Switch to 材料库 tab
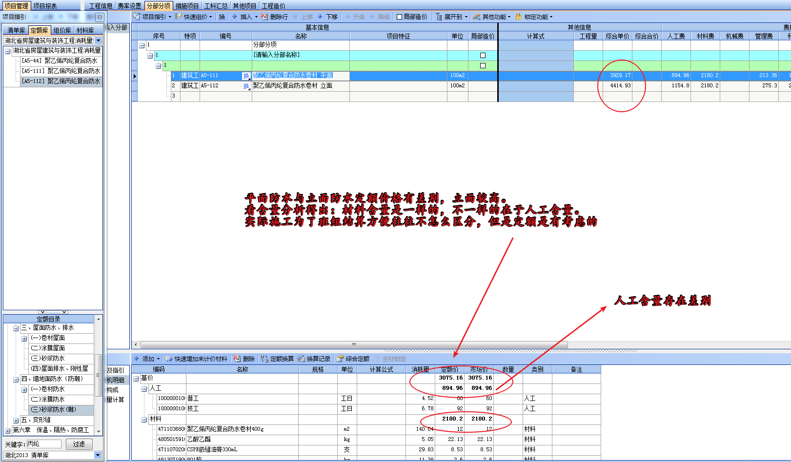 (x=85, y=30)
